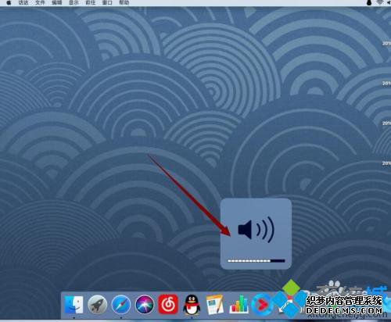Open the 访达 Finder menu

click(x=23, y=2)
